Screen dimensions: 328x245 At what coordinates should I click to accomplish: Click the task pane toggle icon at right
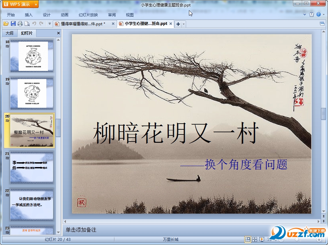click(x=322, y=24)
